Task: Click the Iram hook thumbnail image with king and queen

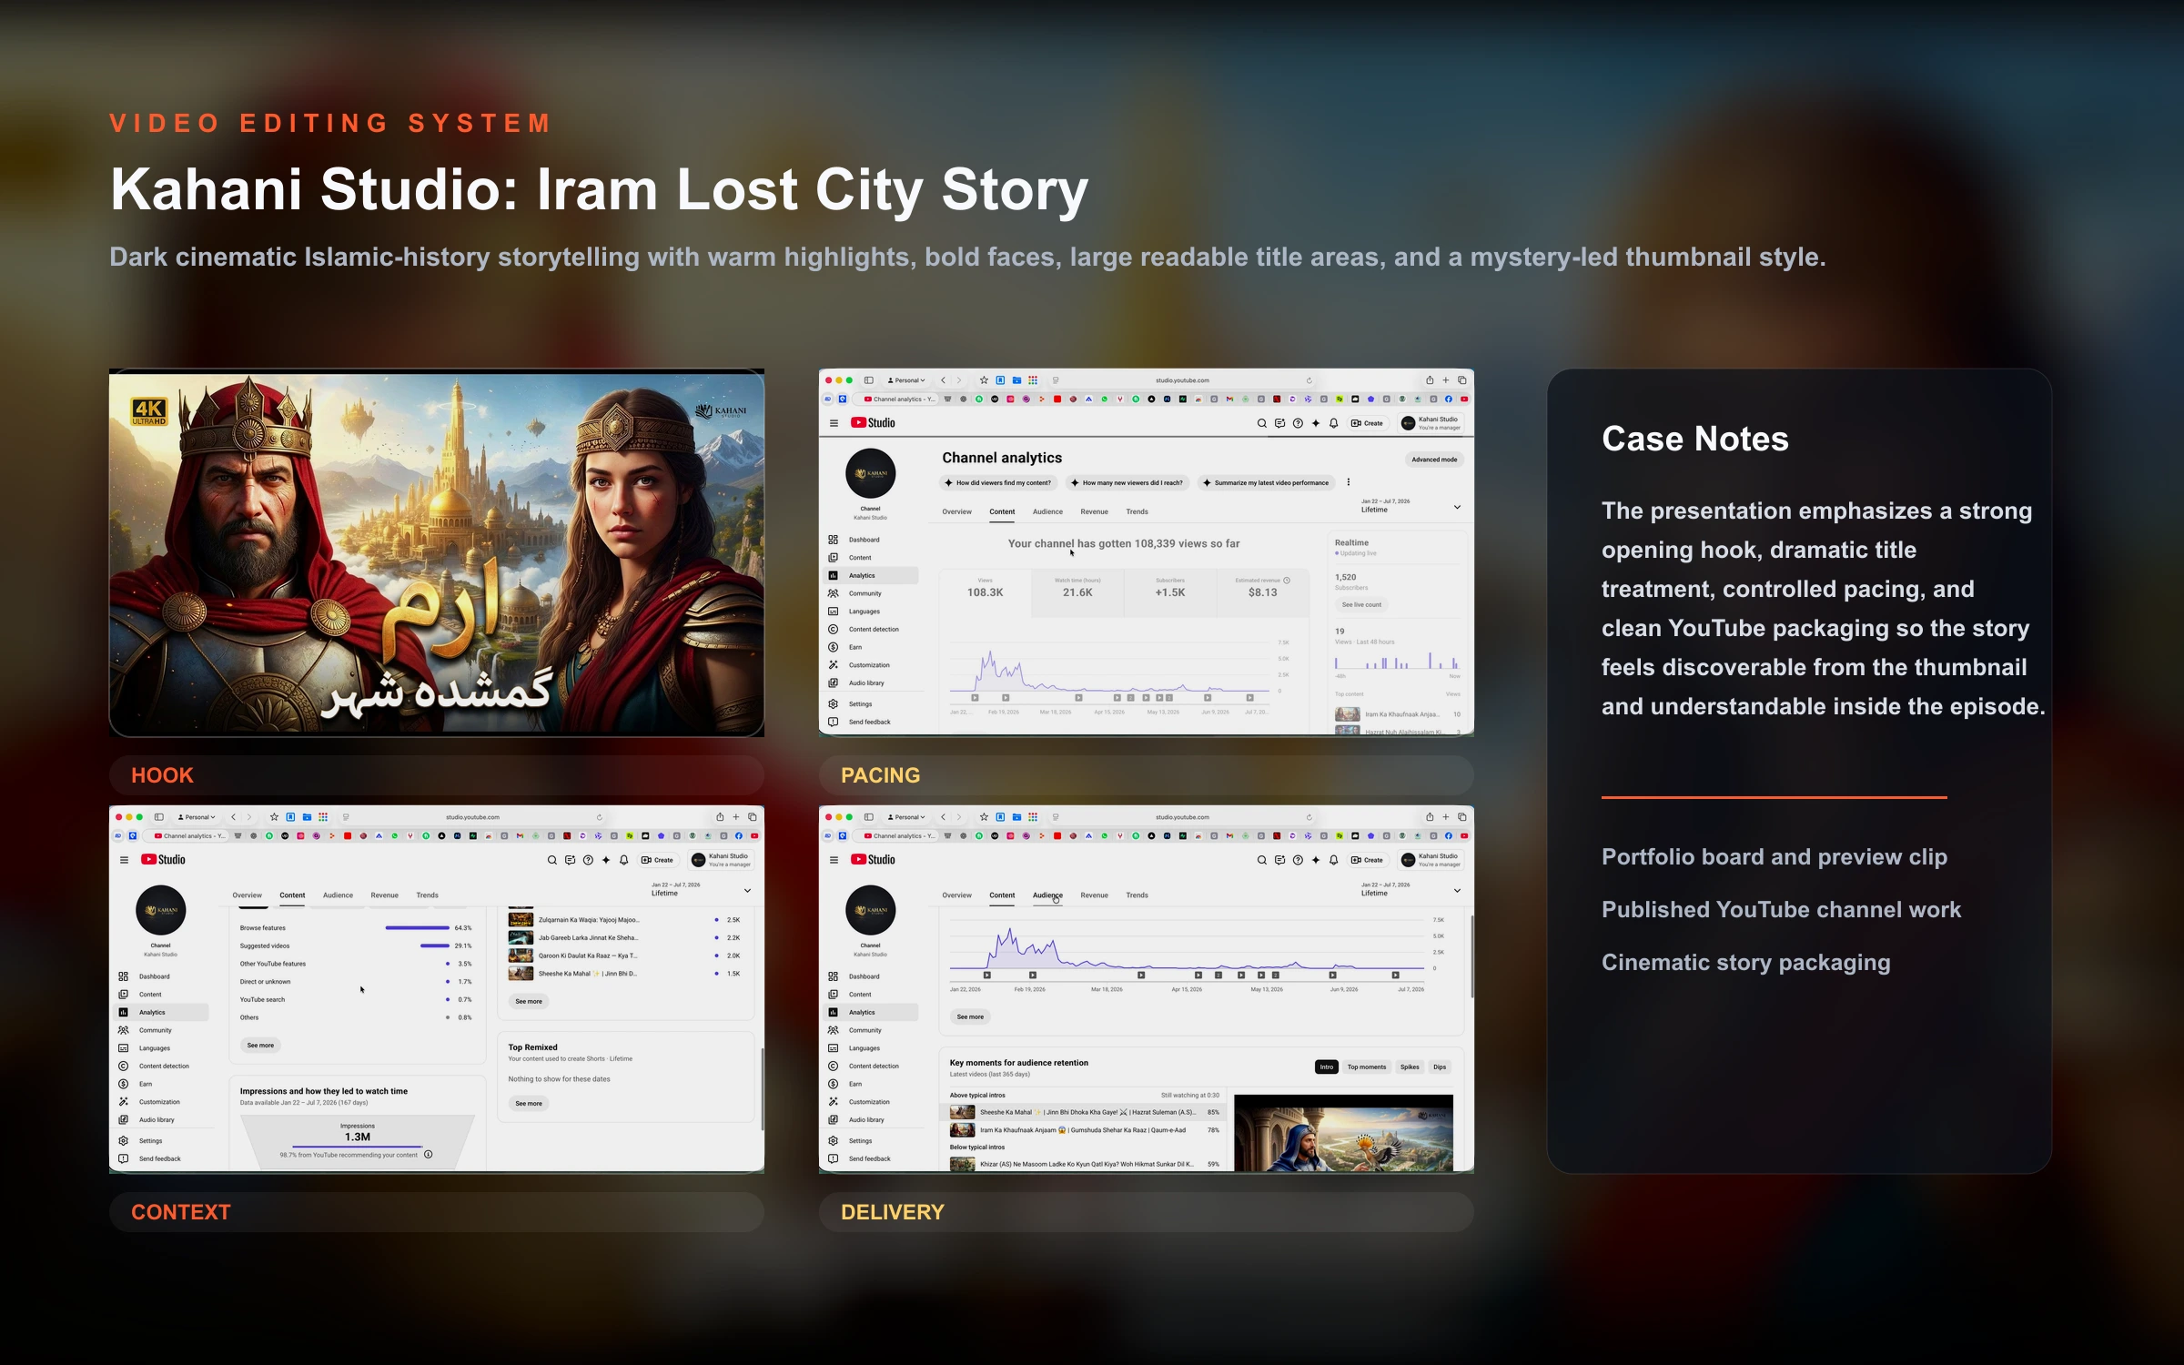Action: point(437,552)
